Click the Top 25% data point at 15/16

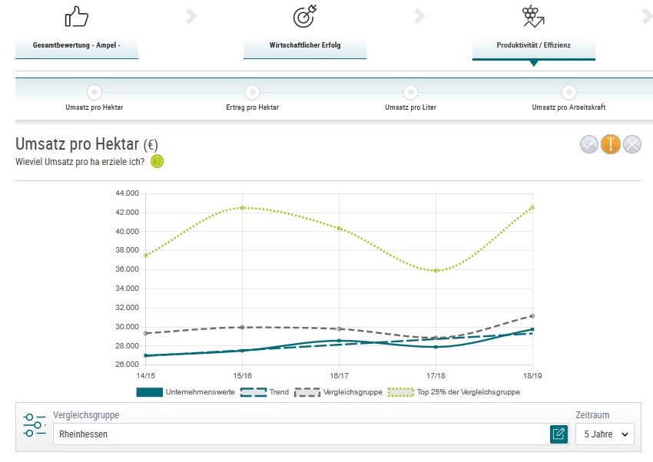coord(242,208)
